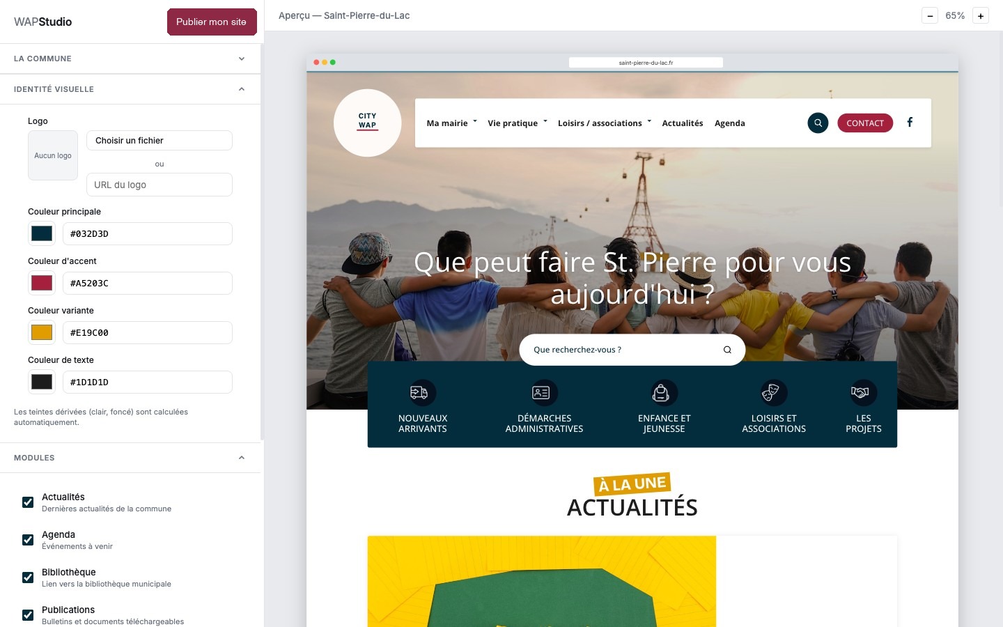Click the #A5203C hex color field
Screen dimensions: 1003x627
147,283
